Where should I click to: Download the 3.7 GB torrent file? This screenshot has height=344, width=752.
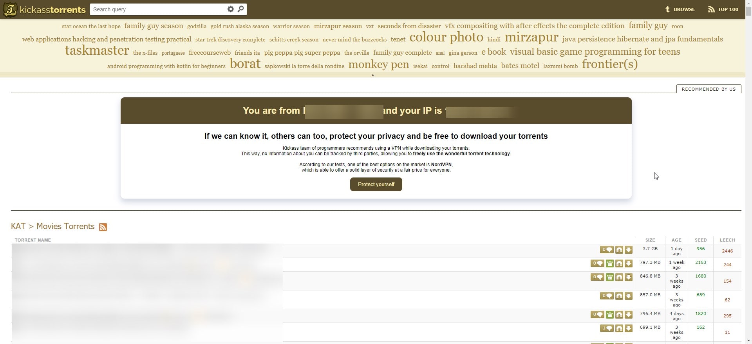[x=629, y=250]
